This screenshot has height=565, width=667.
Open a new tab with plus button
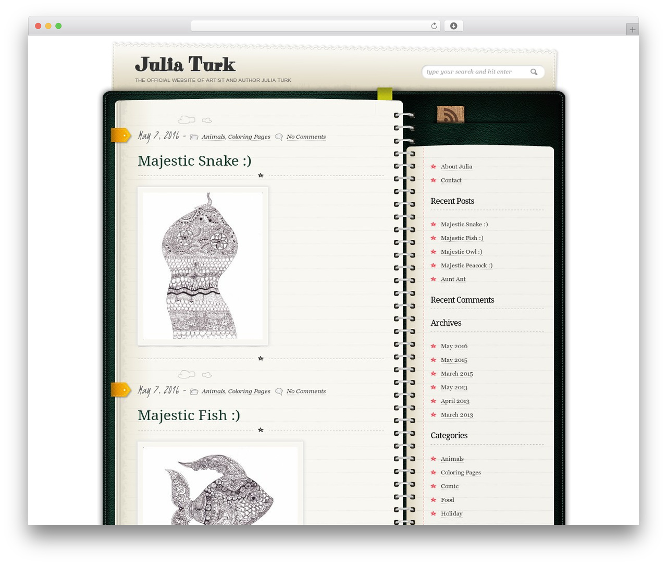[632, 30]
